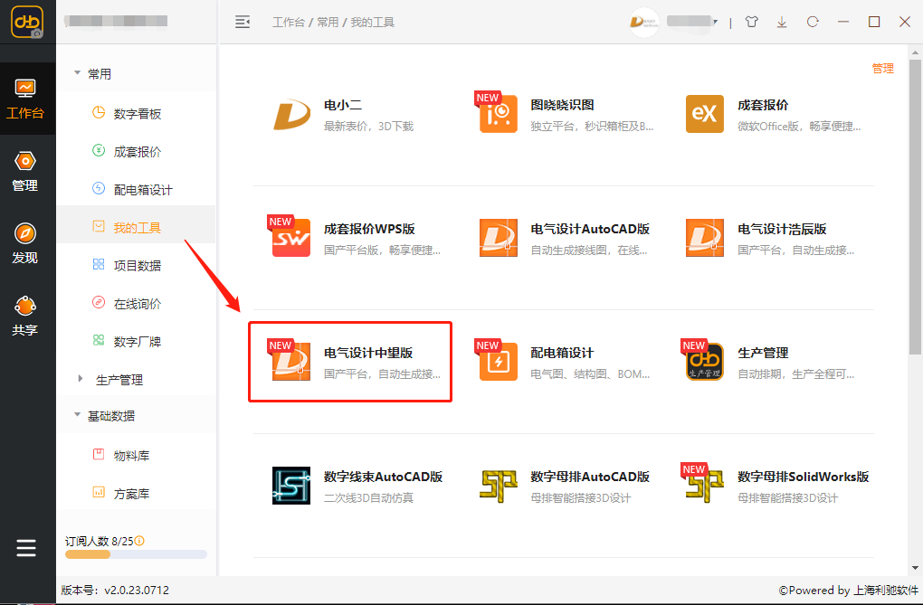Launch the 电小二 tool icon
Image resolution: width=923 pixels, height=605 pixels.
(291, 114)
